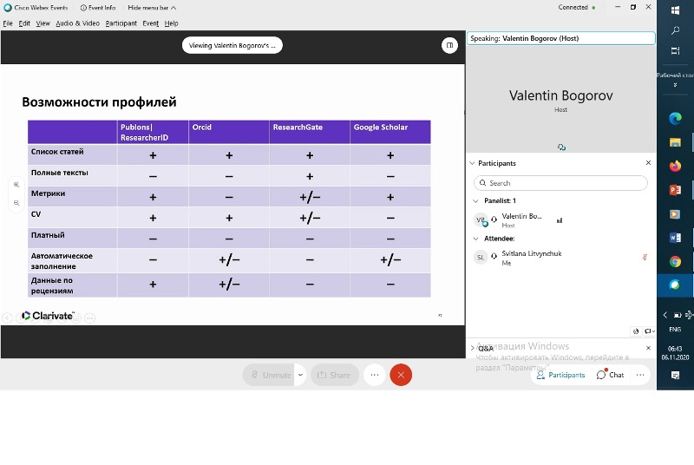The height and width of the screenshot is (465, 694).
Task: Open the Edit menu
Action: [24, 23]
